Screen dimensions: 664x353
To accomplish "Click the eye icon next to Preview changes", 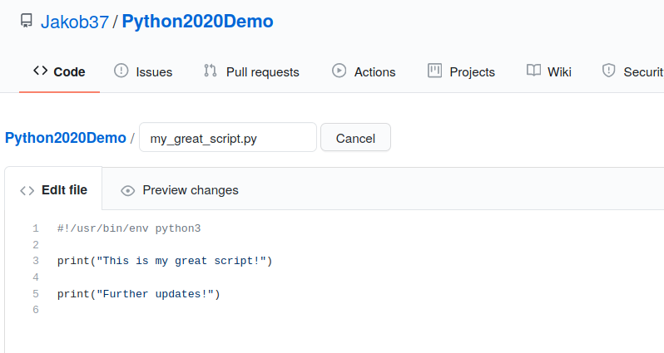I will 127,191.
